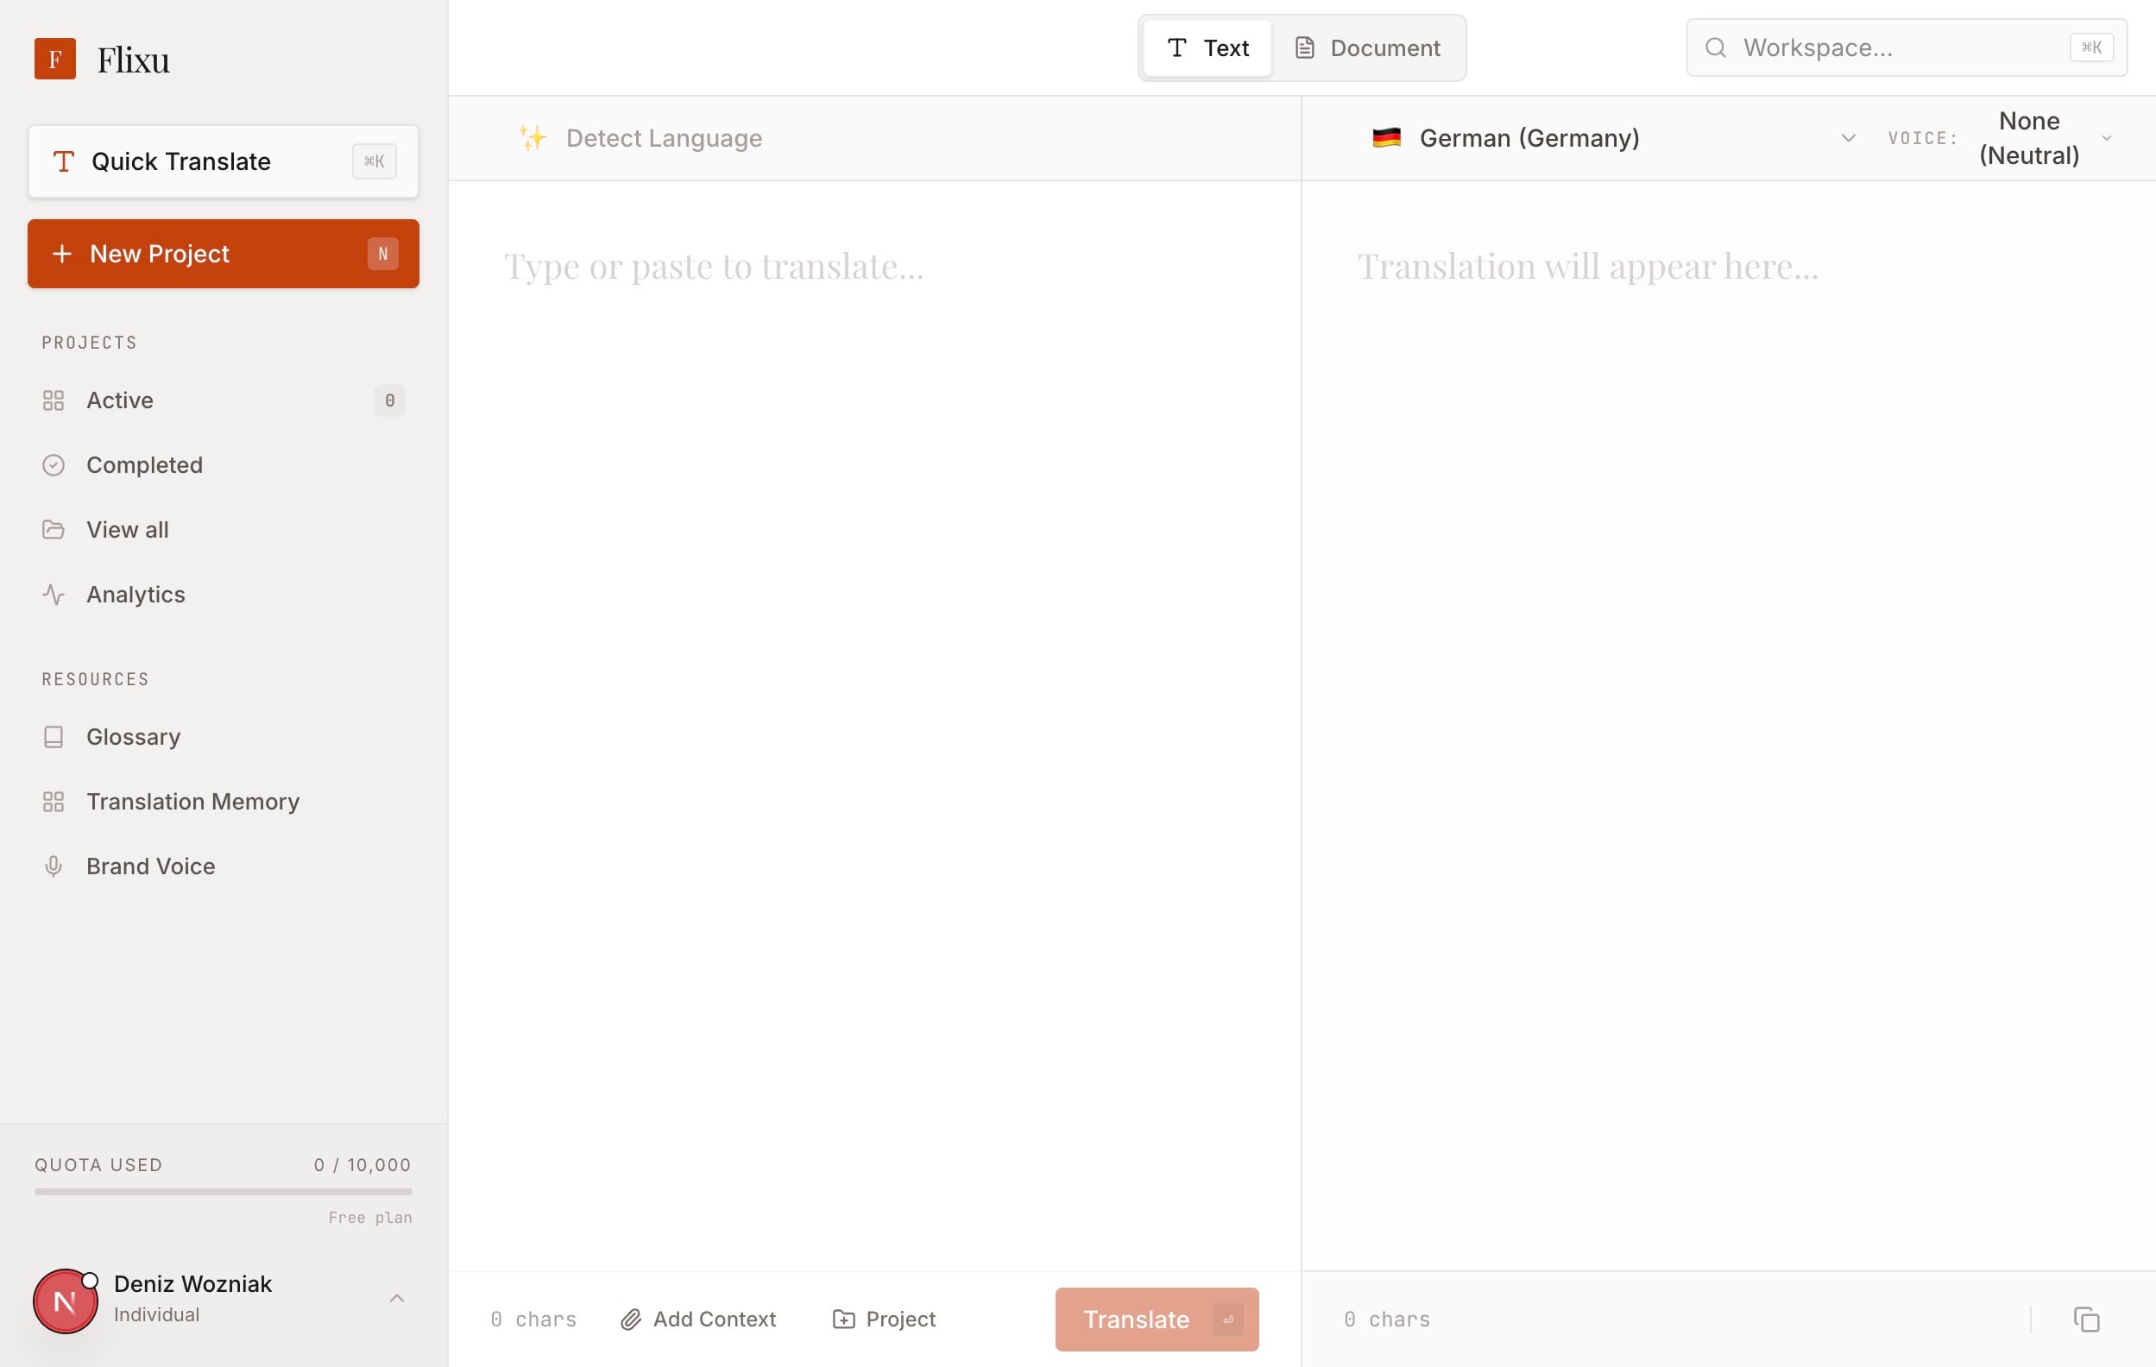Click the copy translation icon

coord(2086,1319)
